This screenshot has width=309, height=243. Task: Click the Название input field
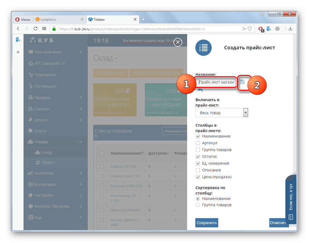[216, 82]
